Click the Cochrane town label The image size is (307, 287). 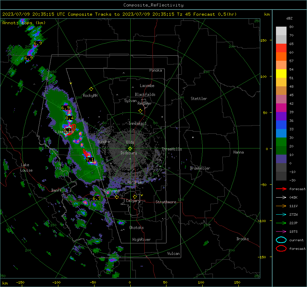(x=112, y=191)
